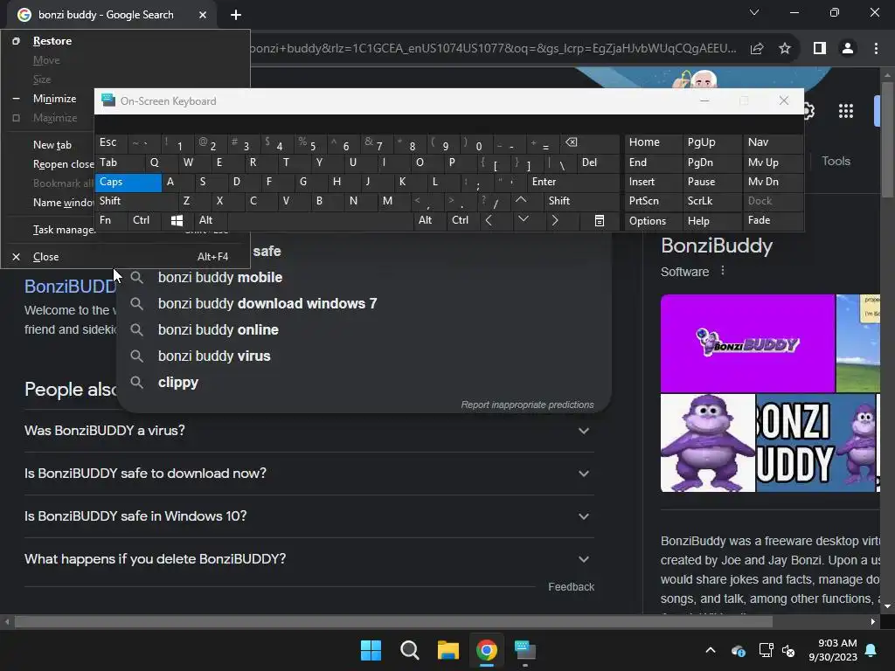Open Chrome side panel icon
This screenshot has width=895, height=671.
point(820,49)
